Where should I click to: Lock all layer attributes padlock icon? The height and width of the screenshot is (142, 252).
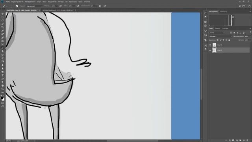229,40
